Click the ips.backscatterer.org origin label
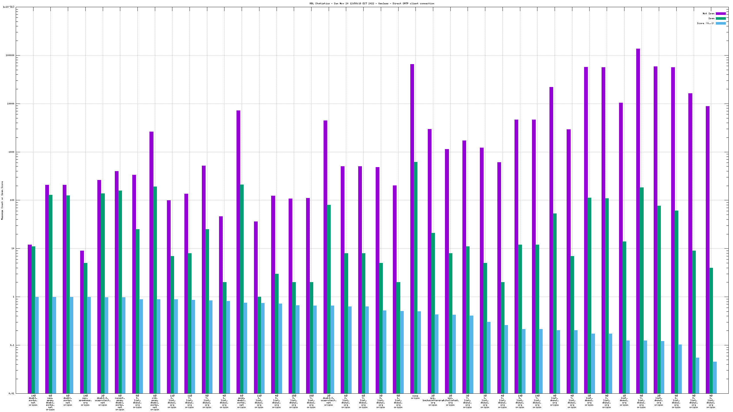The image size is (733, 412). point(433,400)
